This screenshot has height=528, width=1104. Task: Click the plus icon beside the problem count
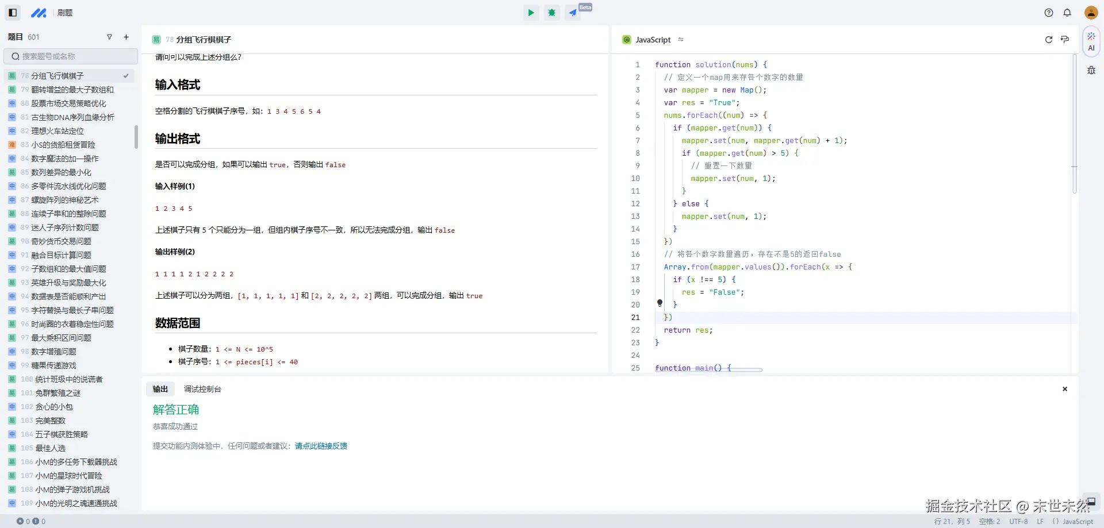126,37
